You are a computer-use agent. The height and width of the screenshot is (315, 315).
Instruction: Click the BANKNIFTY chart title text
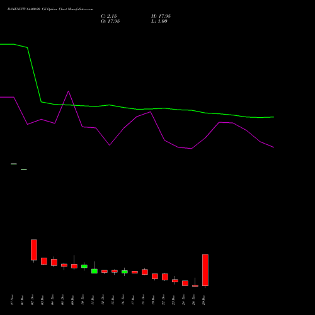click(x=50, y=9)
